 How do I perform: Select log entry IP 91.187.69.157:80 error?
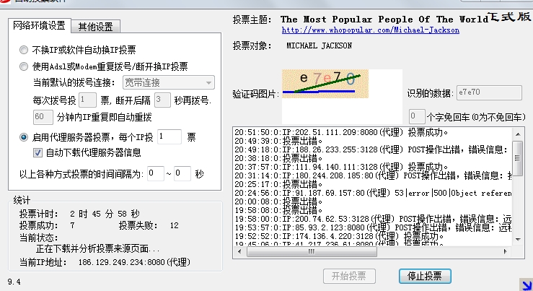point(372,193)
